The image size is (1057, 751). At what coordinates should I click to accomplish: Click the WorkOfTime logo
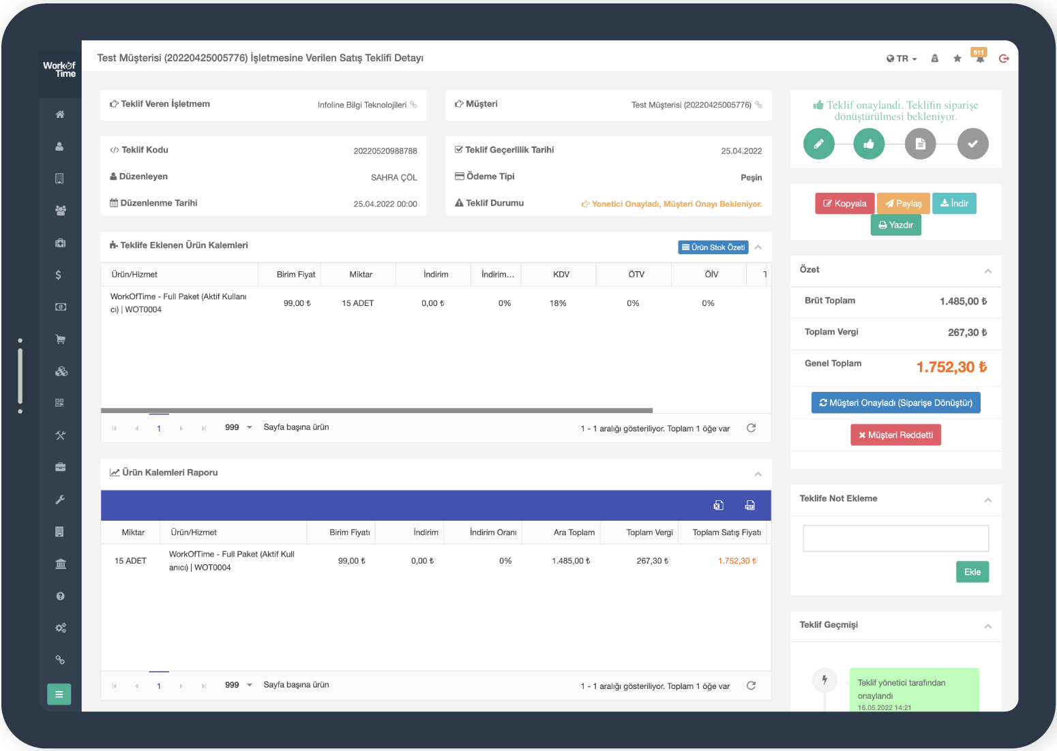coord(59,70)
